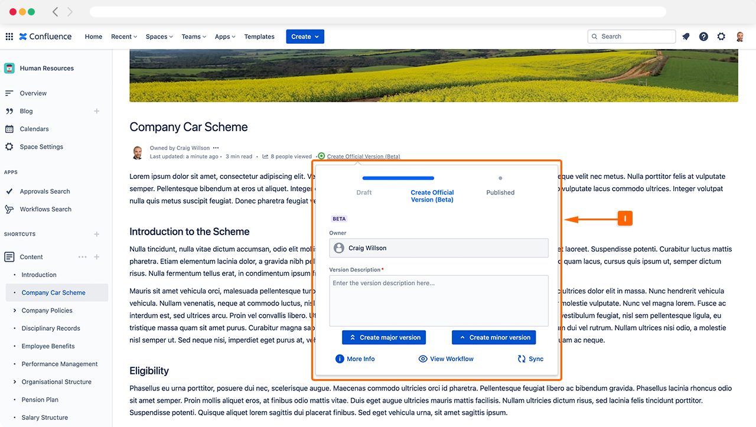Viewport: 756px width, 427px height.
Task: Click the blue workflow progress bar
Action: click(398, 178)
